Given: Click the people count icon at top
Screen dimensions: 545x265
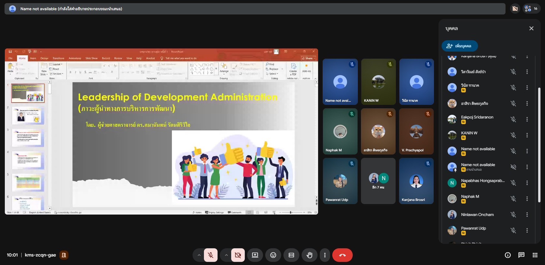Looking at the screenshot, I should (x=531, y=9).
